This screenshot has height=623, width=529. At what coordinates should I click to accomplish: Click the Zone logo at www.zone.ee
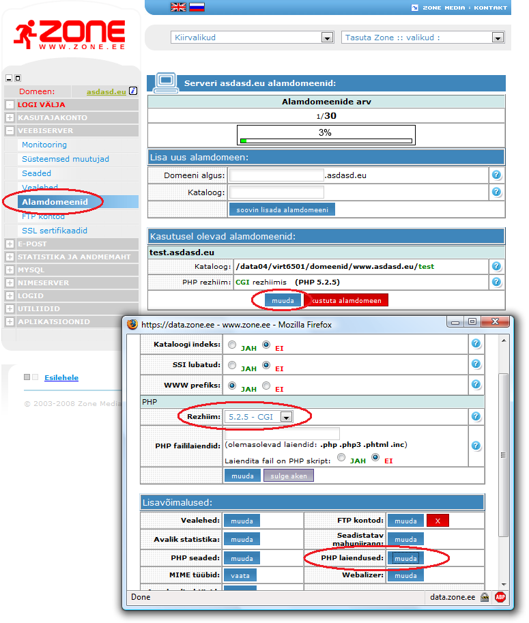point(70,35)
